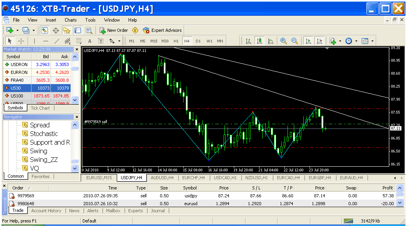The height and width of the screenshot is (226, 407).
Task: Toggle the Auto Scroll chart button
Action: point(308,41)
